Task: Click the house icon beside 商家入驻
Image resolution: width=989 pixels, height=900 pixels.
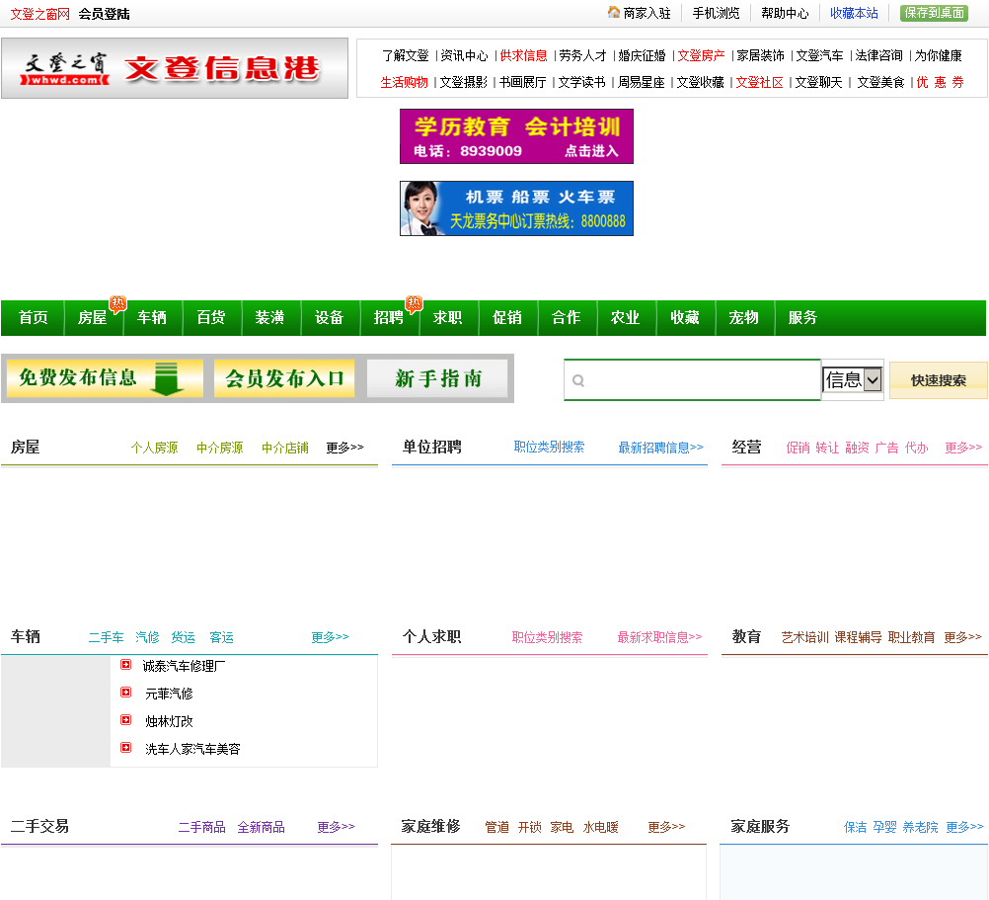Action: tap(613, 12)
